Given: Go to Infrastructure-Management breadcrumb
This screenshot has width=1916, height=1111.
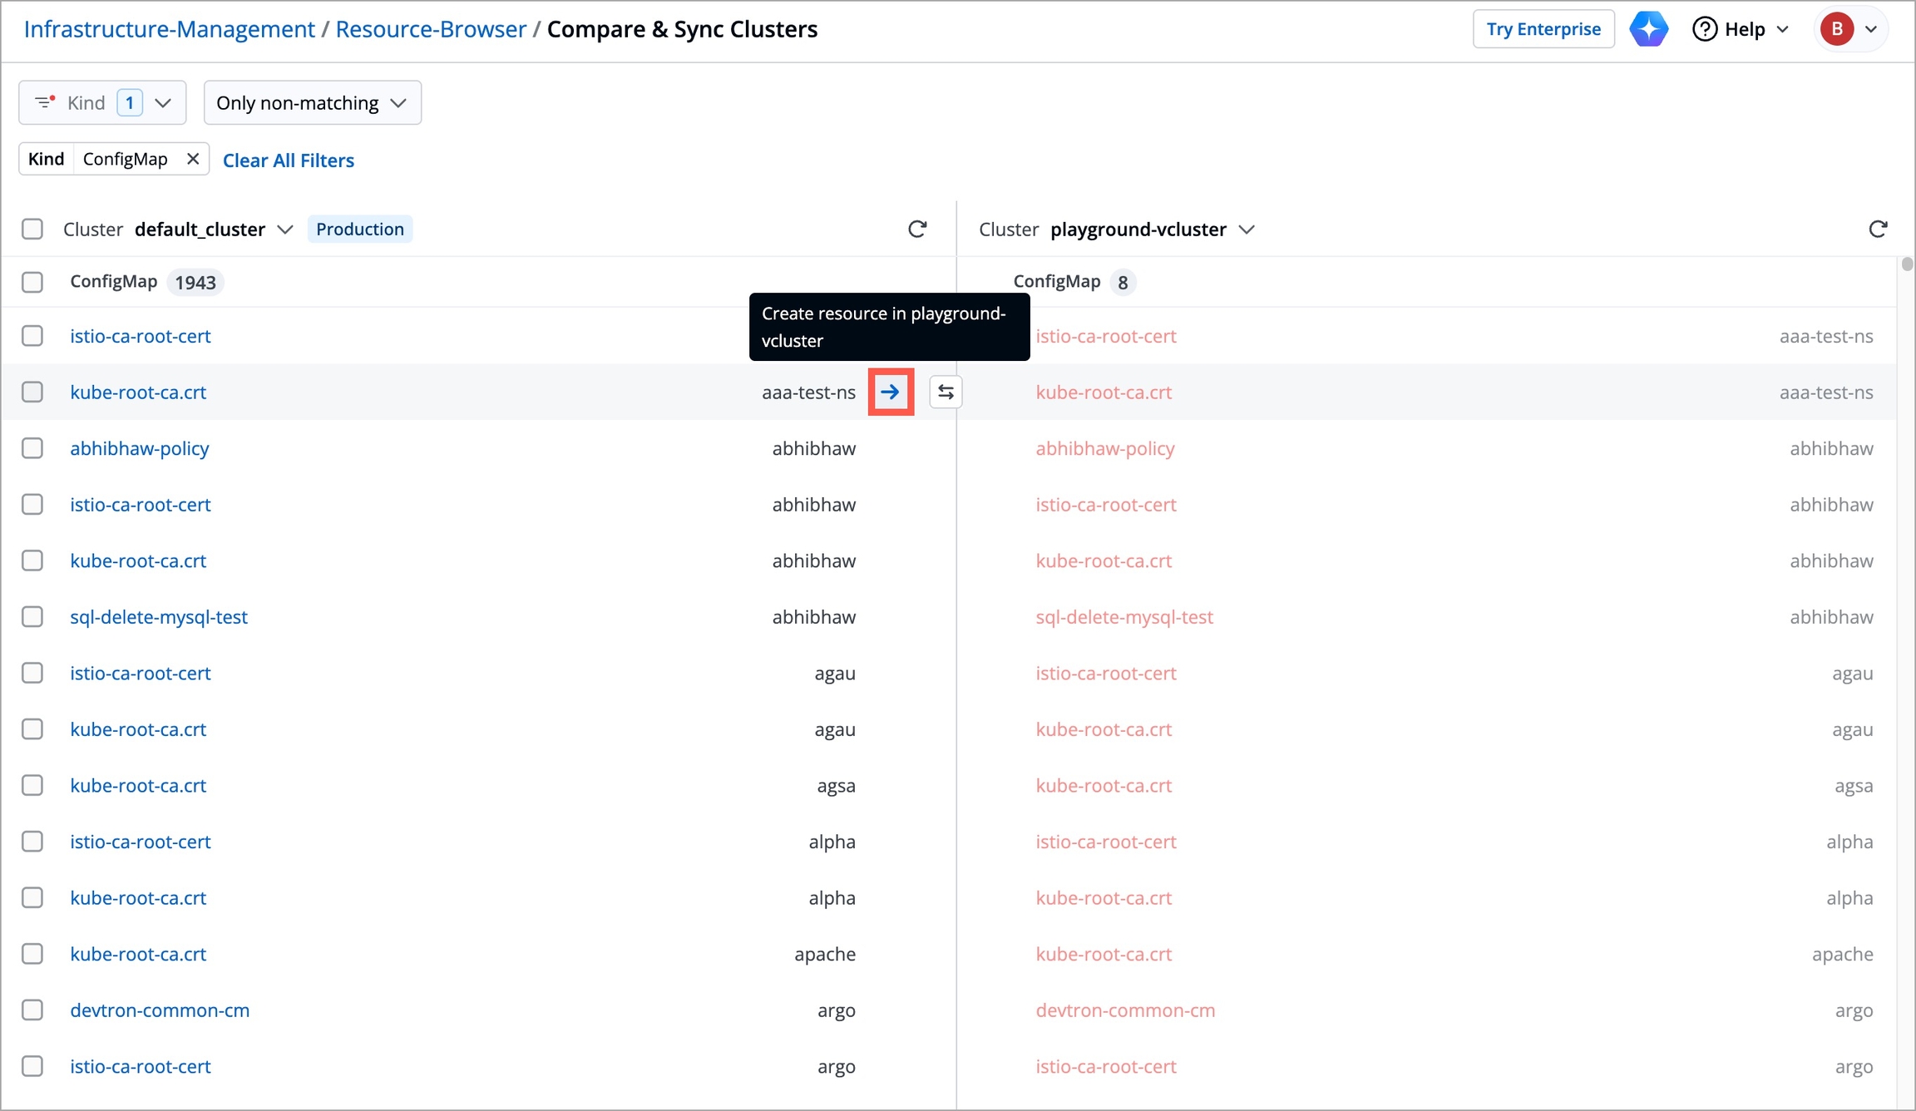Looking at the screenshot, I should pos(169,29).
